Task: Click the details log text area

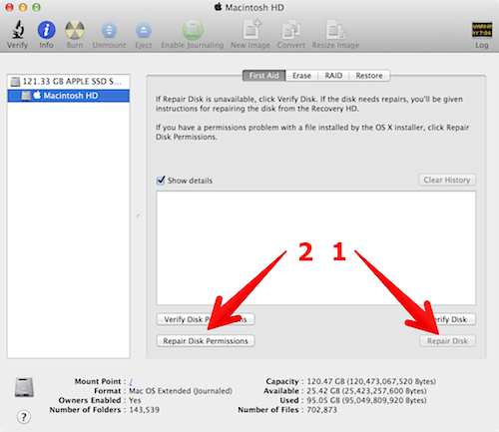Action: pyautogui.click(x=316, y=247)
